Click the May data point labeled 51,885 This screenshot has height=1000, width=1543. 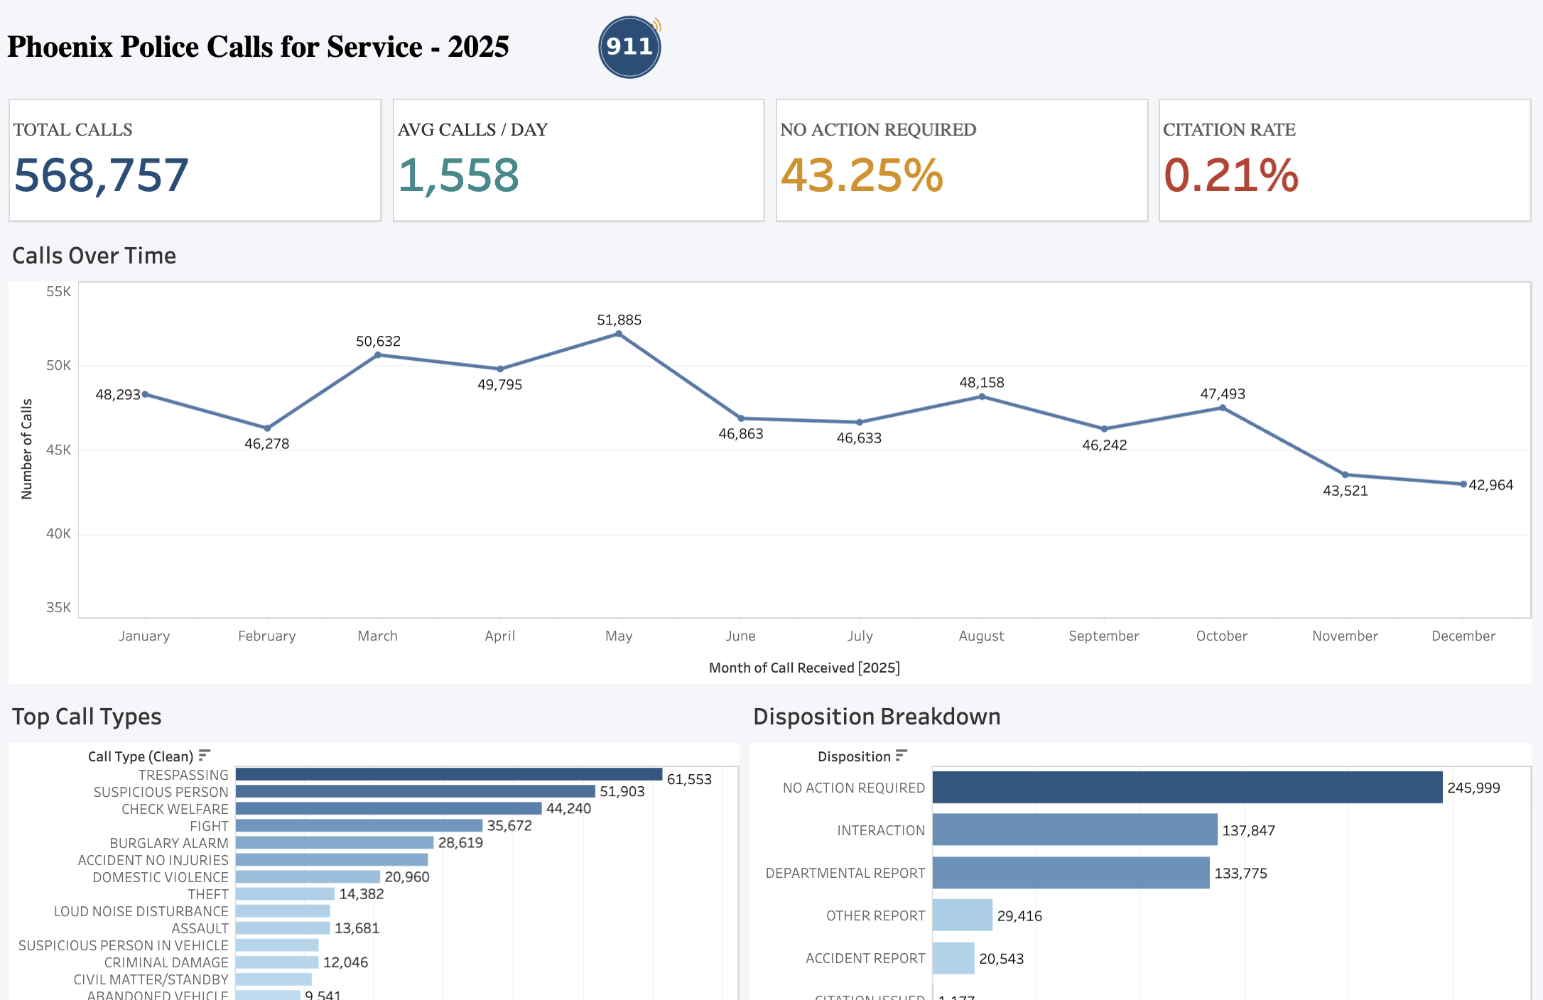pos(619,334)
